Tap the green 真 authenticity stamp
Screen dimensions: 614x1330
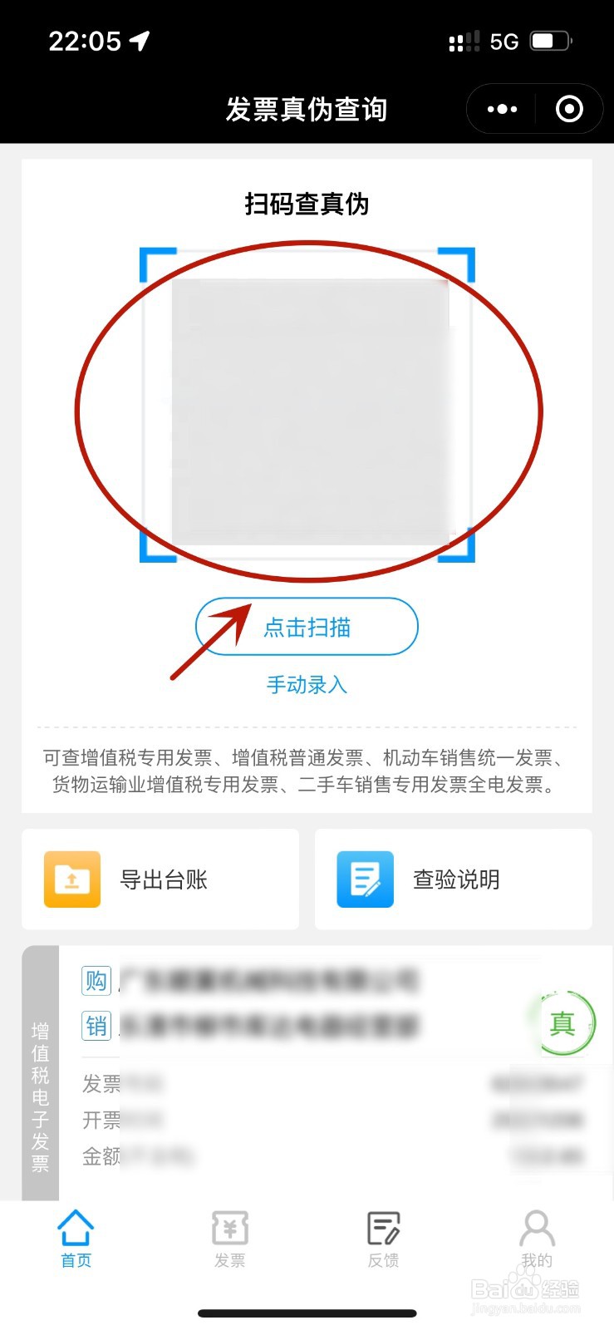pos(563,1023)
